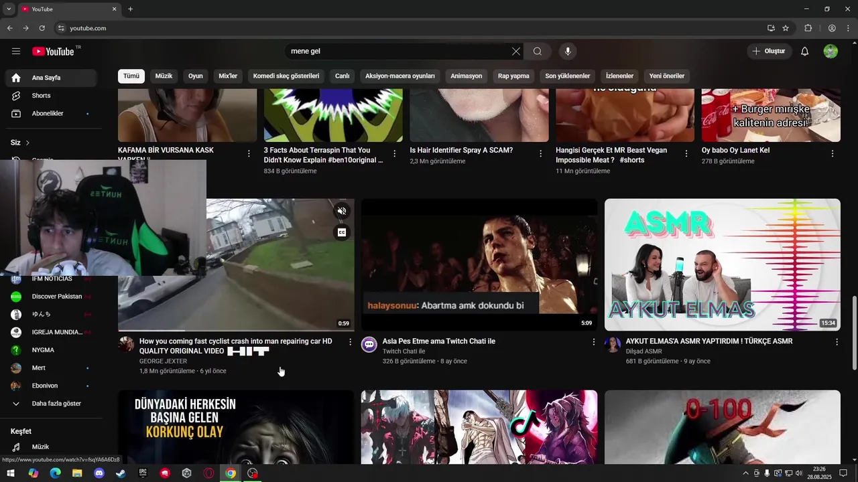The image size is (858, 482).
Task: Click the Chrome icon in taskbar
Action: (x=231, y=473)
